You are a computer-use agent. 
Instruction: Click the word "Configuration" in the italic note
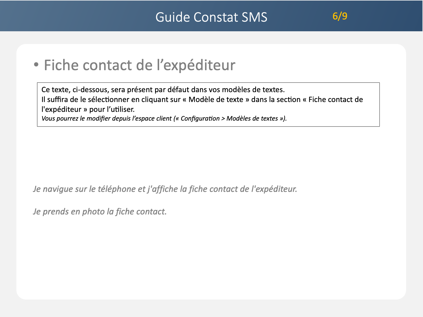(200, 118)
